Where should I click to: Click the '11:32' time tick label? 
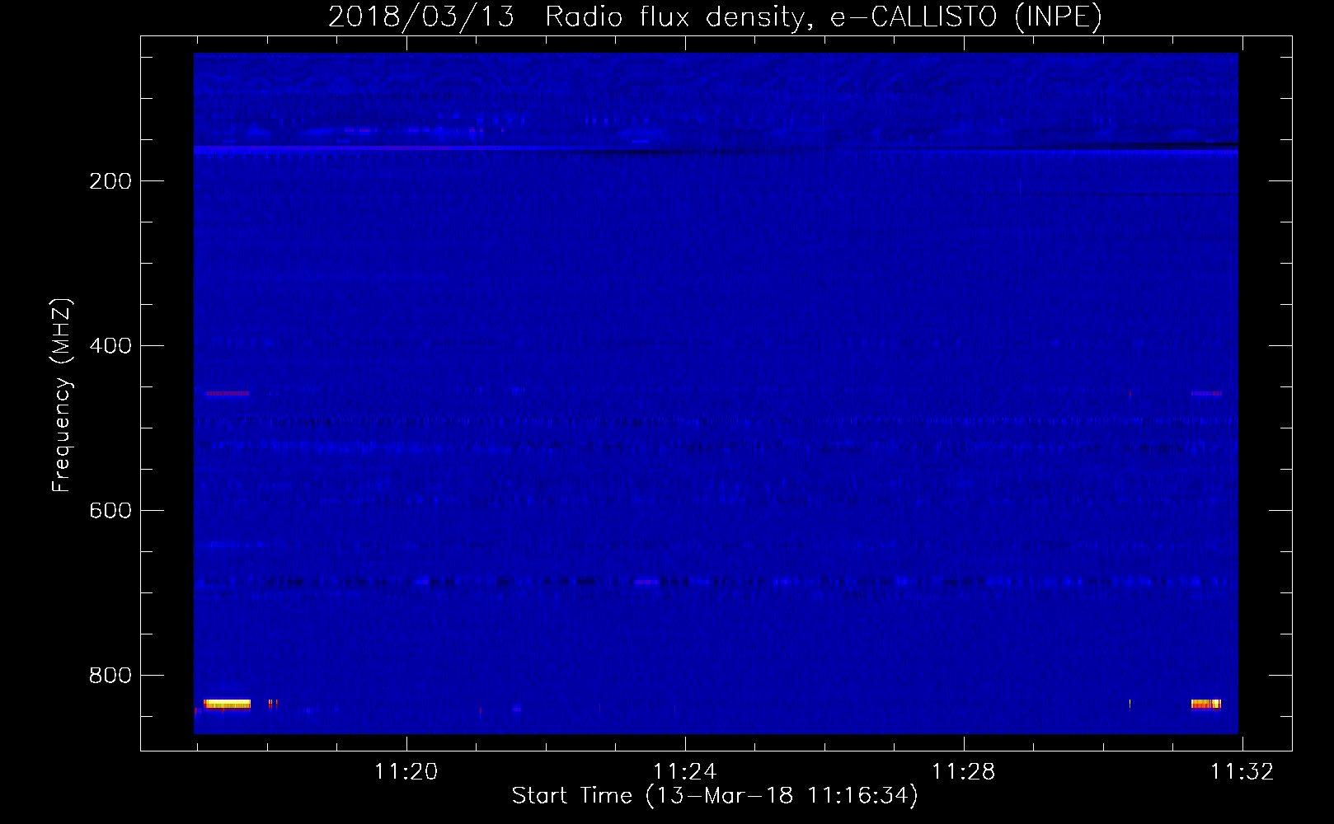coord(1242,772)
